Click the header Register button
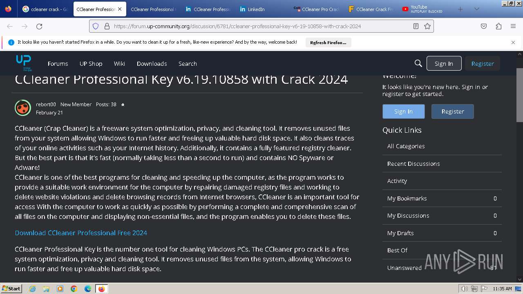The width and height of the screenshot is (523, 294). (x=483, y=63)
